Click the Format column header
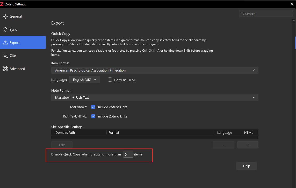 pos(161,132)
